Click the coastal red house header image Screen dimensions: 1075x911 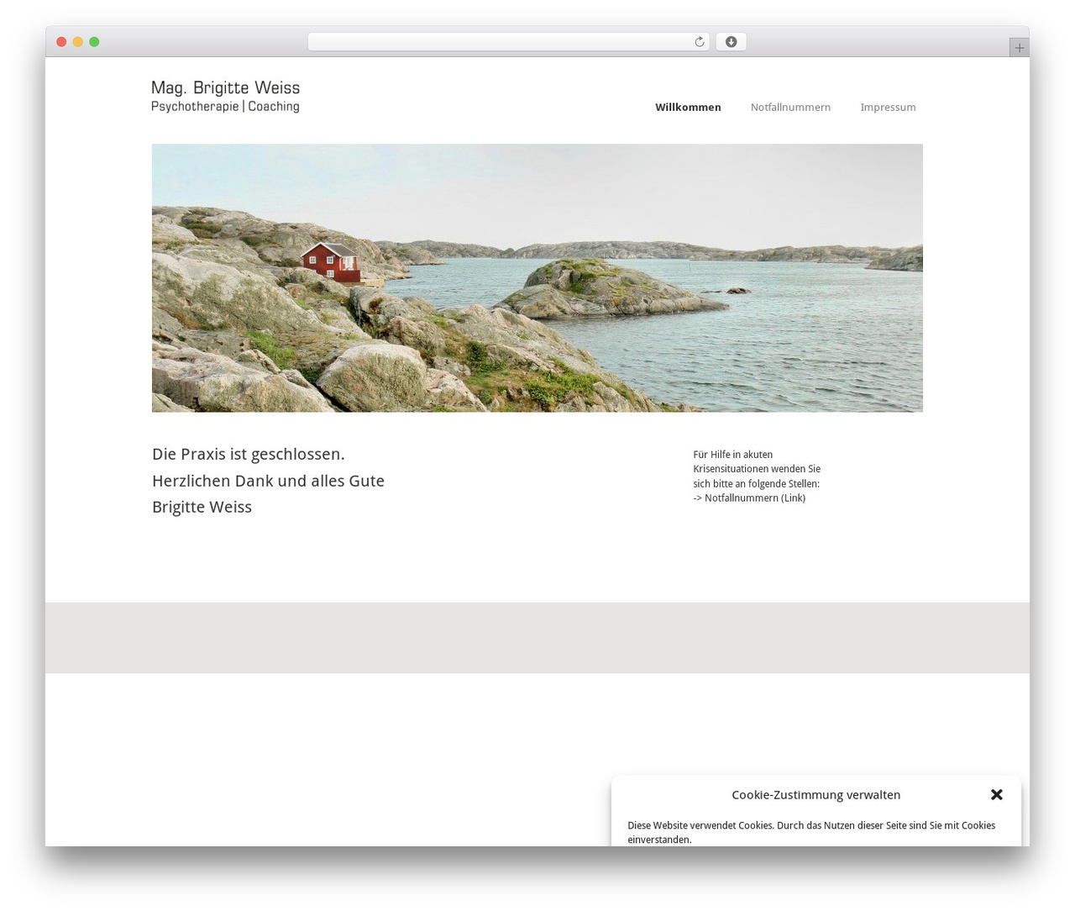coord(537,278)
